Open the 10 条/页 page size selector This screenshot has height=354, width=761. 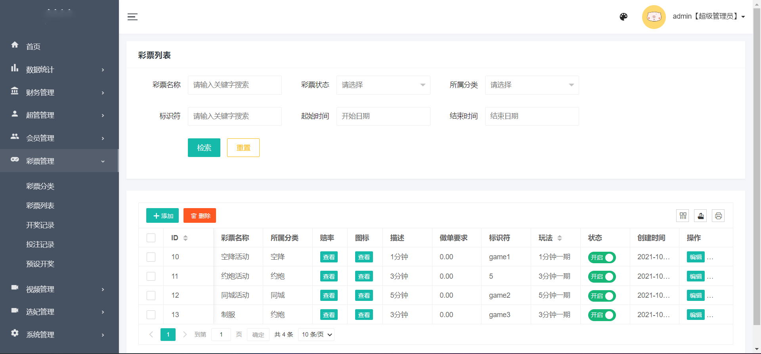coord(317,335)
